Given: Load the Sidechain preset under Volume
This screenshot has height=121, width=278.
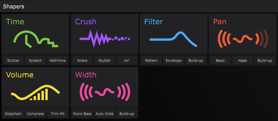Looking at the screenshot, I should pyautogui.click(x=13, y=114).
